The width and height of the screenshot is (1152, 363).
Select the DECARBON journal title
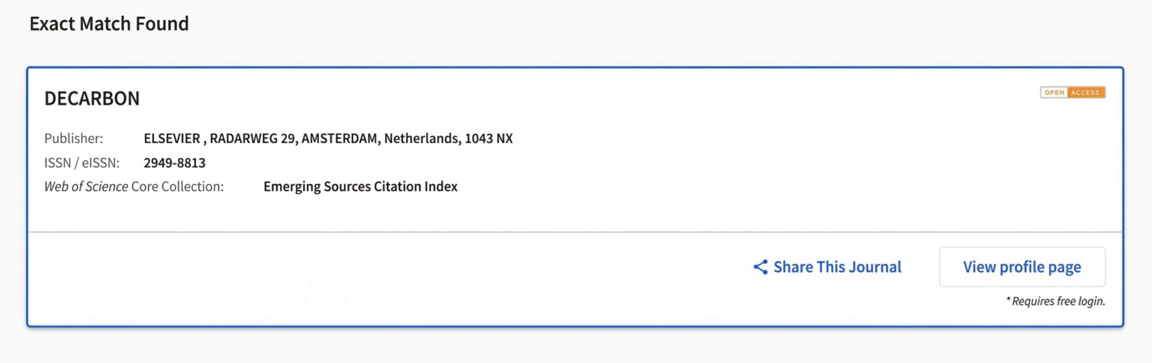pos(92,99)
